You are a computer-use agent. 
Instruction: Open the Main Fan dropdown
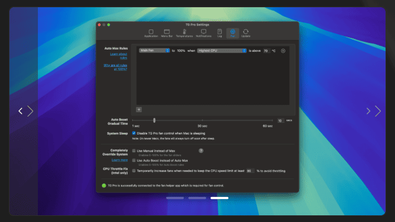pyautogui.click(x=154, y=50)
